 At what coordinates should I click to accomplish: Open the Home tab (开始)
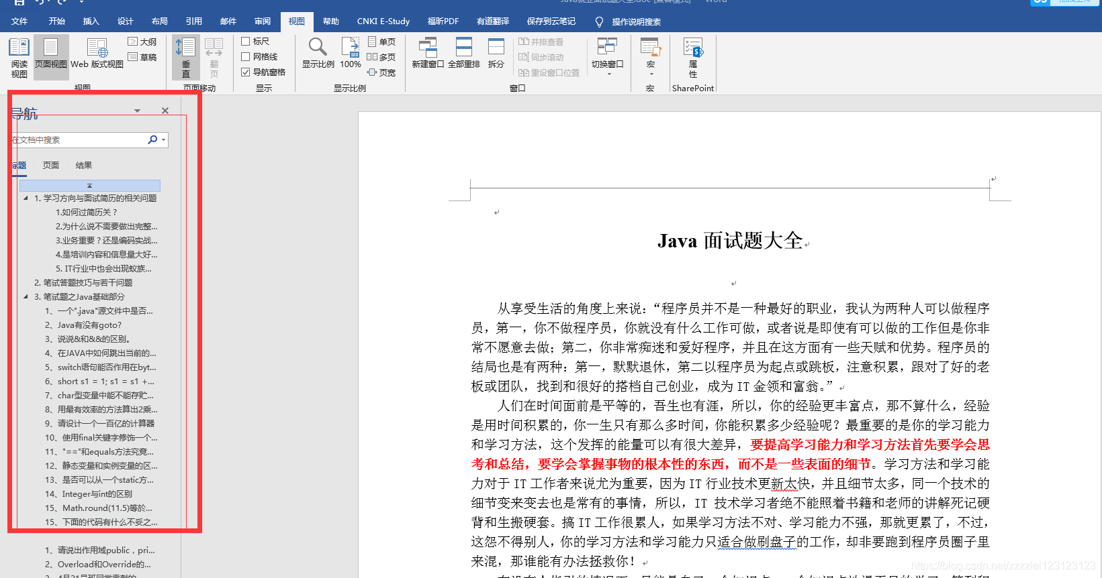click(57, 21)
